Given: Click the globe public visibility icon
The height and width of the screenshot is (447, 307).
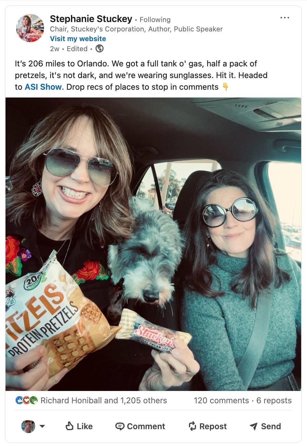Looking at the screenshot, I should tap(99, 49).
